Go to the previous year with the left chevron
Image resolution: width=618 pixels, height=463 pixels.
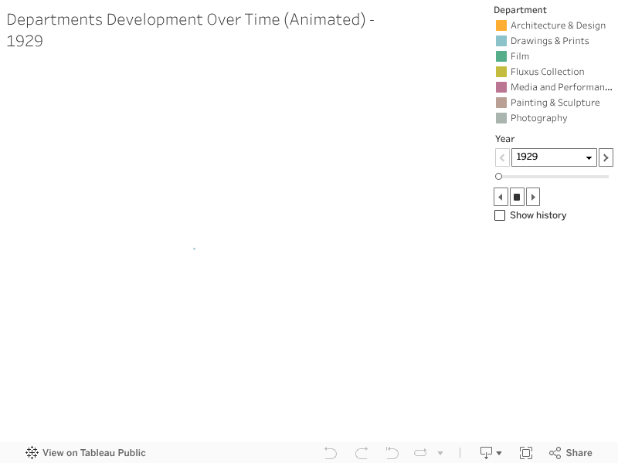502,157
